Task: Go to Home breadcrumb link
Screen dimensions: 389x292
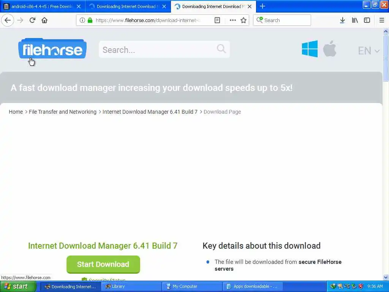Action: click(16, 112)
